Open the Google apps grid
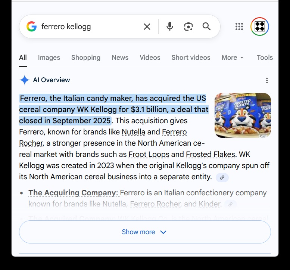The height and width of the screenshot is (270, 290). pyautogui.click(x=239, y=27)
